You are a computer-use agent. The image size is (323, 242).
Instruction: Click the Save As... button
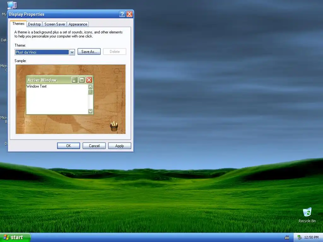point(89,52)
